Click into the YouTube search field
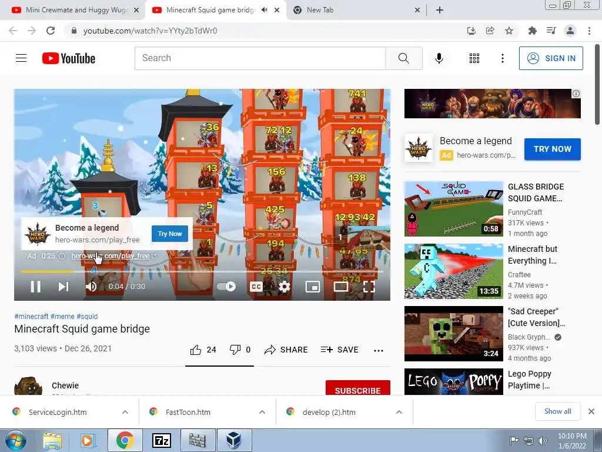Screen dimensions: 602x452 pyautogui.click(x=260, y=58)
